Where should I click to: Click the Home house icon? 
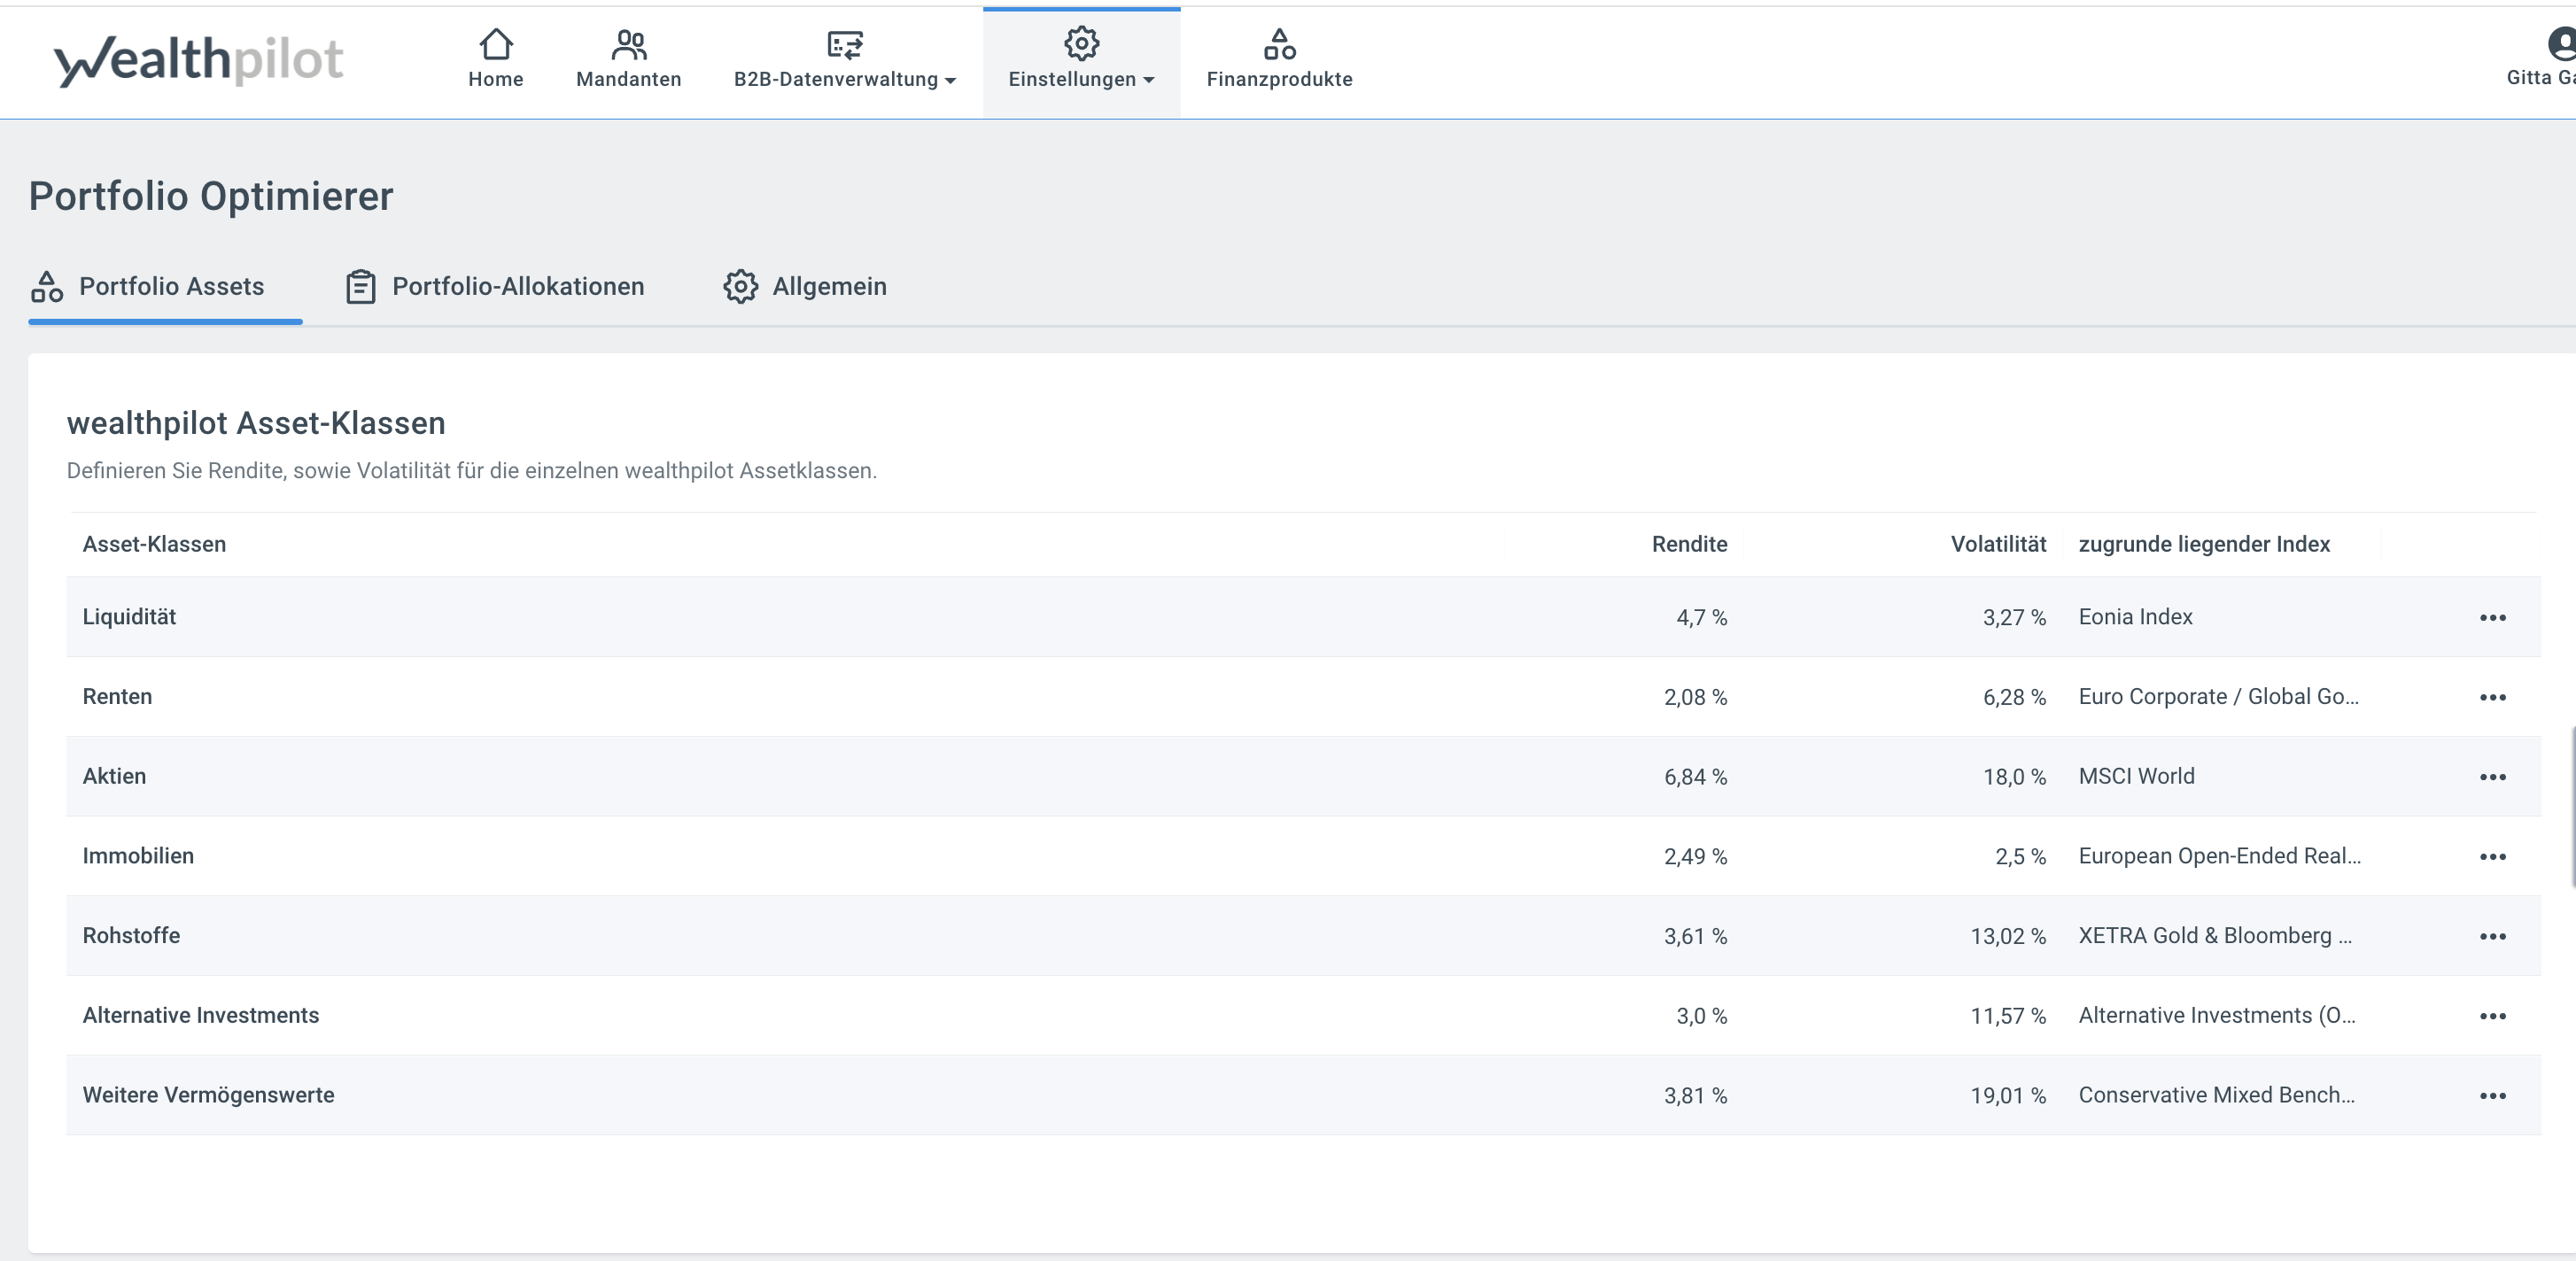(496, 44)
